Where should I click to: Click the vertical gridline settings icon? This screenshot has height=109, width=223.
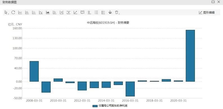pos(89,13)
